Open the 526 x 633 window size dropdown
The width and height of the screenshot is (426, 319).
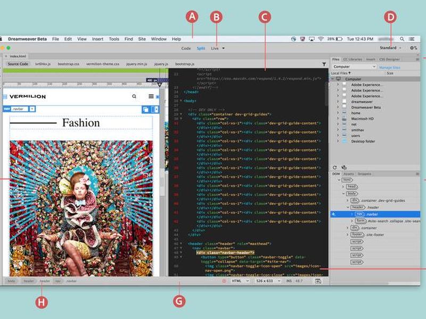pyautogui.click(x=268, y=281)
